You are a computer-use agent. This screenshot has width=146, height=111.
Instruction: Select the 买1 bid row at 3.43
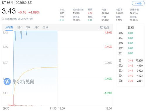click(130, 61)
